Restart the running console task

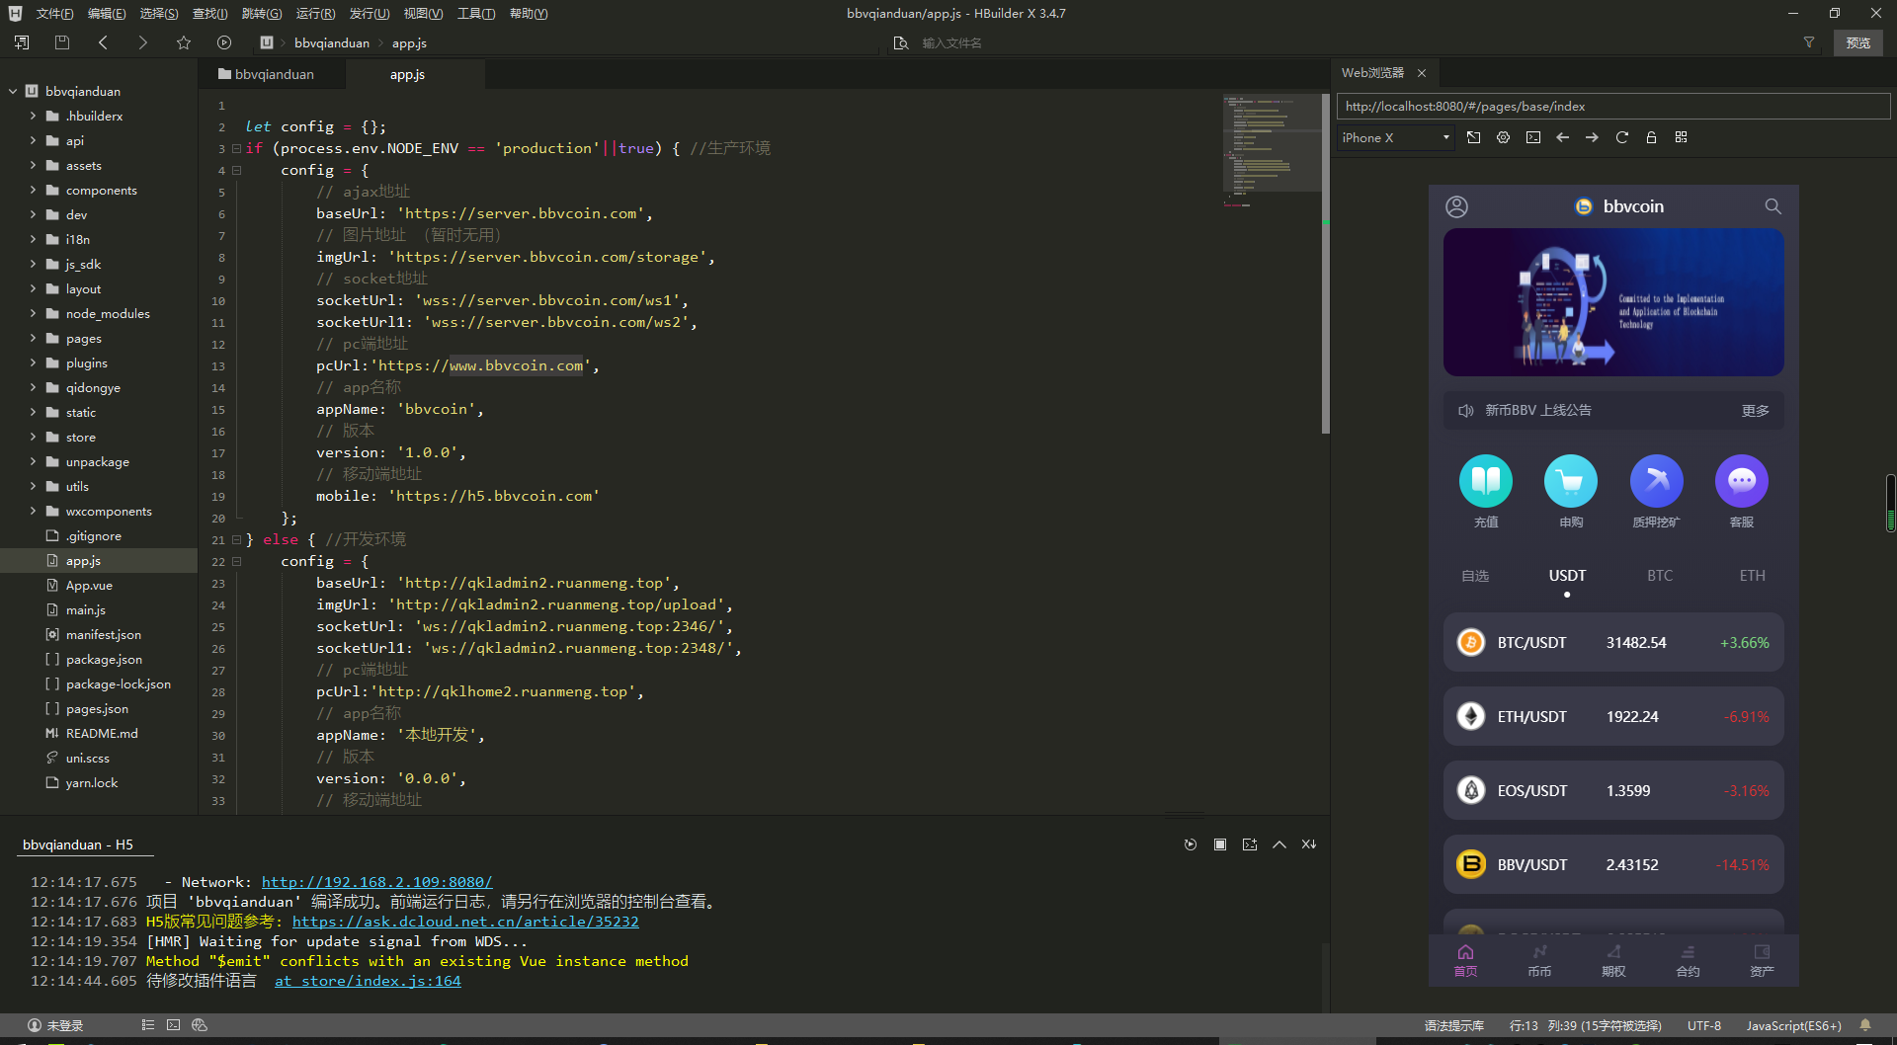(1191, 844)
